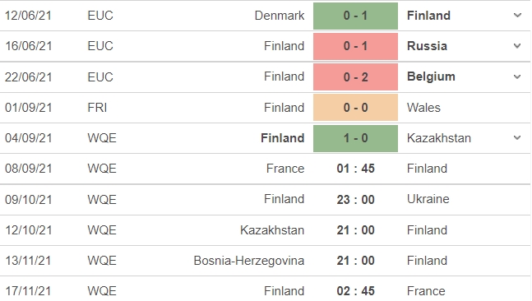Screen dimensions: 532x301
Task: Select Bosnia-Herzegovina team name
Action: pyautogui.click(x=248, y=261)
